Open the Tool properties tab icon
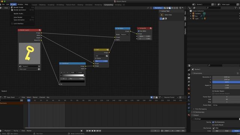This screenshot has width=240, height=135. (x=189, y=70)
